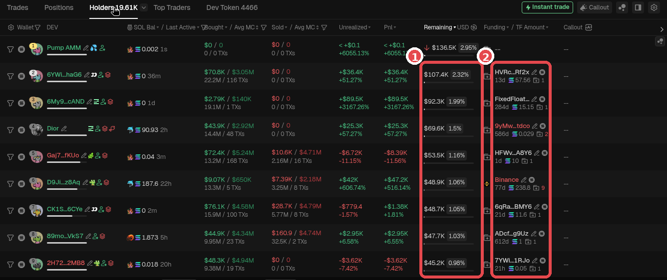Click the 2.95% remaining badge
The width and height of the screenshot is (667, 280).
point(469,48)
